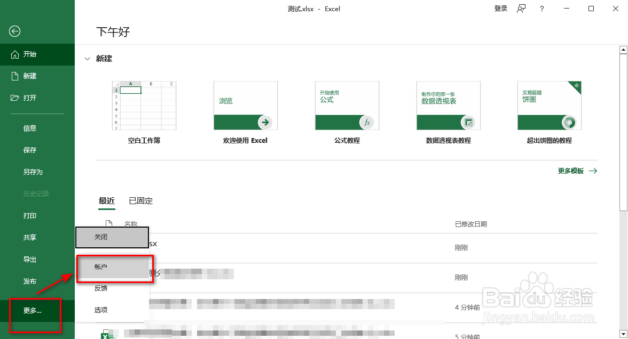Sort by the 名称 column header
This screenshot has width=628, height=339.
tap(130, 224)
